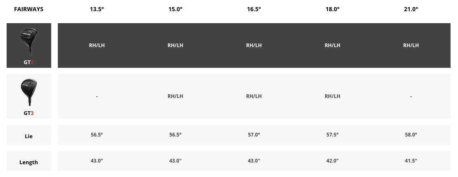Click the 16.5° loft column header
The image size is (458, 177).
pos(254,9)
